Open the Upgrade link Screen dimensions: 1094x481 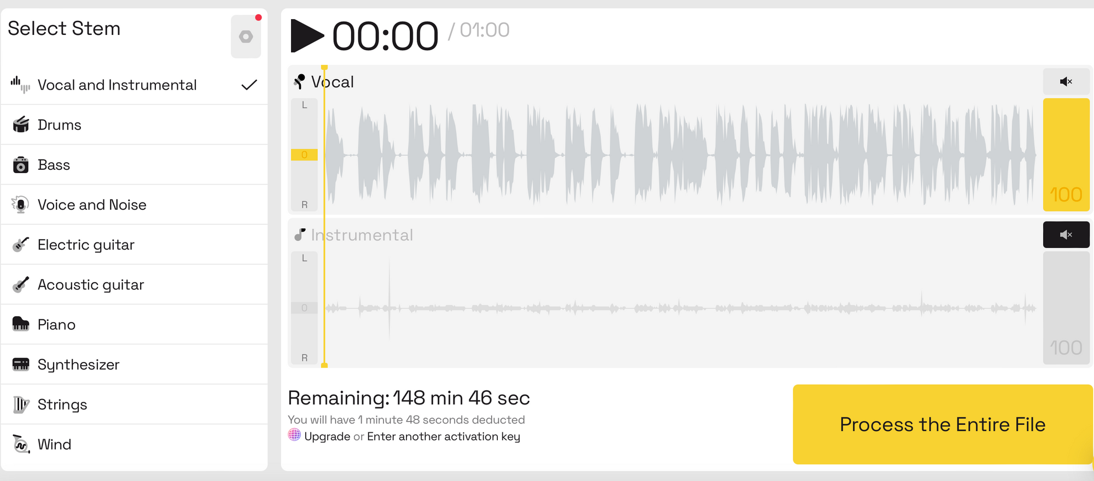click(327, 437)
